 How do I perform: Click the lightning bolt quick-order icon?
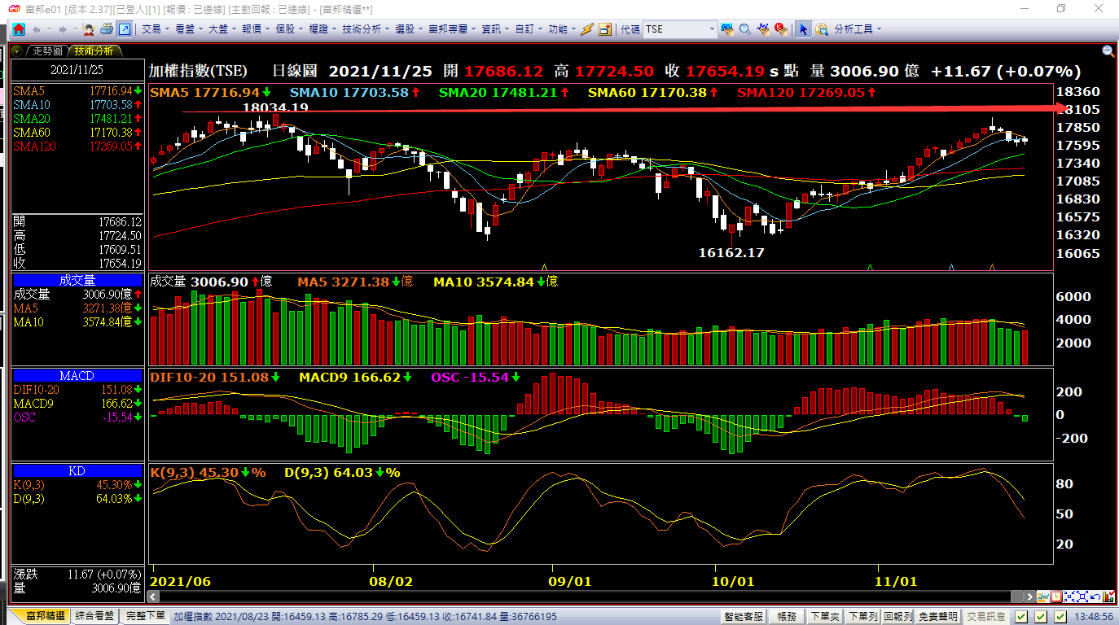tap(586, 29)
